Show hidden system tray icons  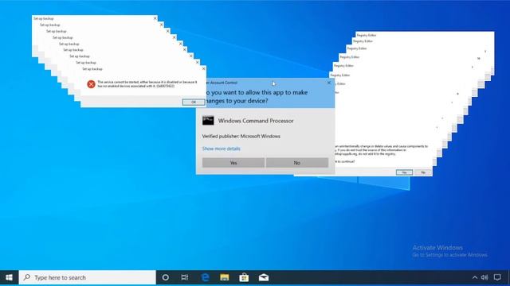(475, 277)
